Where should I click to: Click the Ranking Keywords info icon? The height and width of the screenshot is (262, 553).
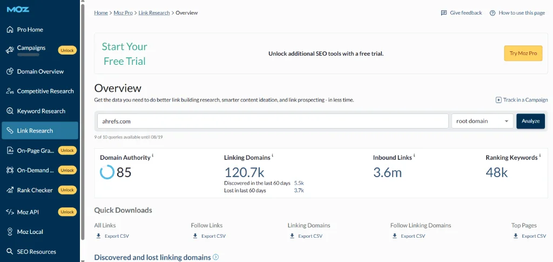click(539, 156)
